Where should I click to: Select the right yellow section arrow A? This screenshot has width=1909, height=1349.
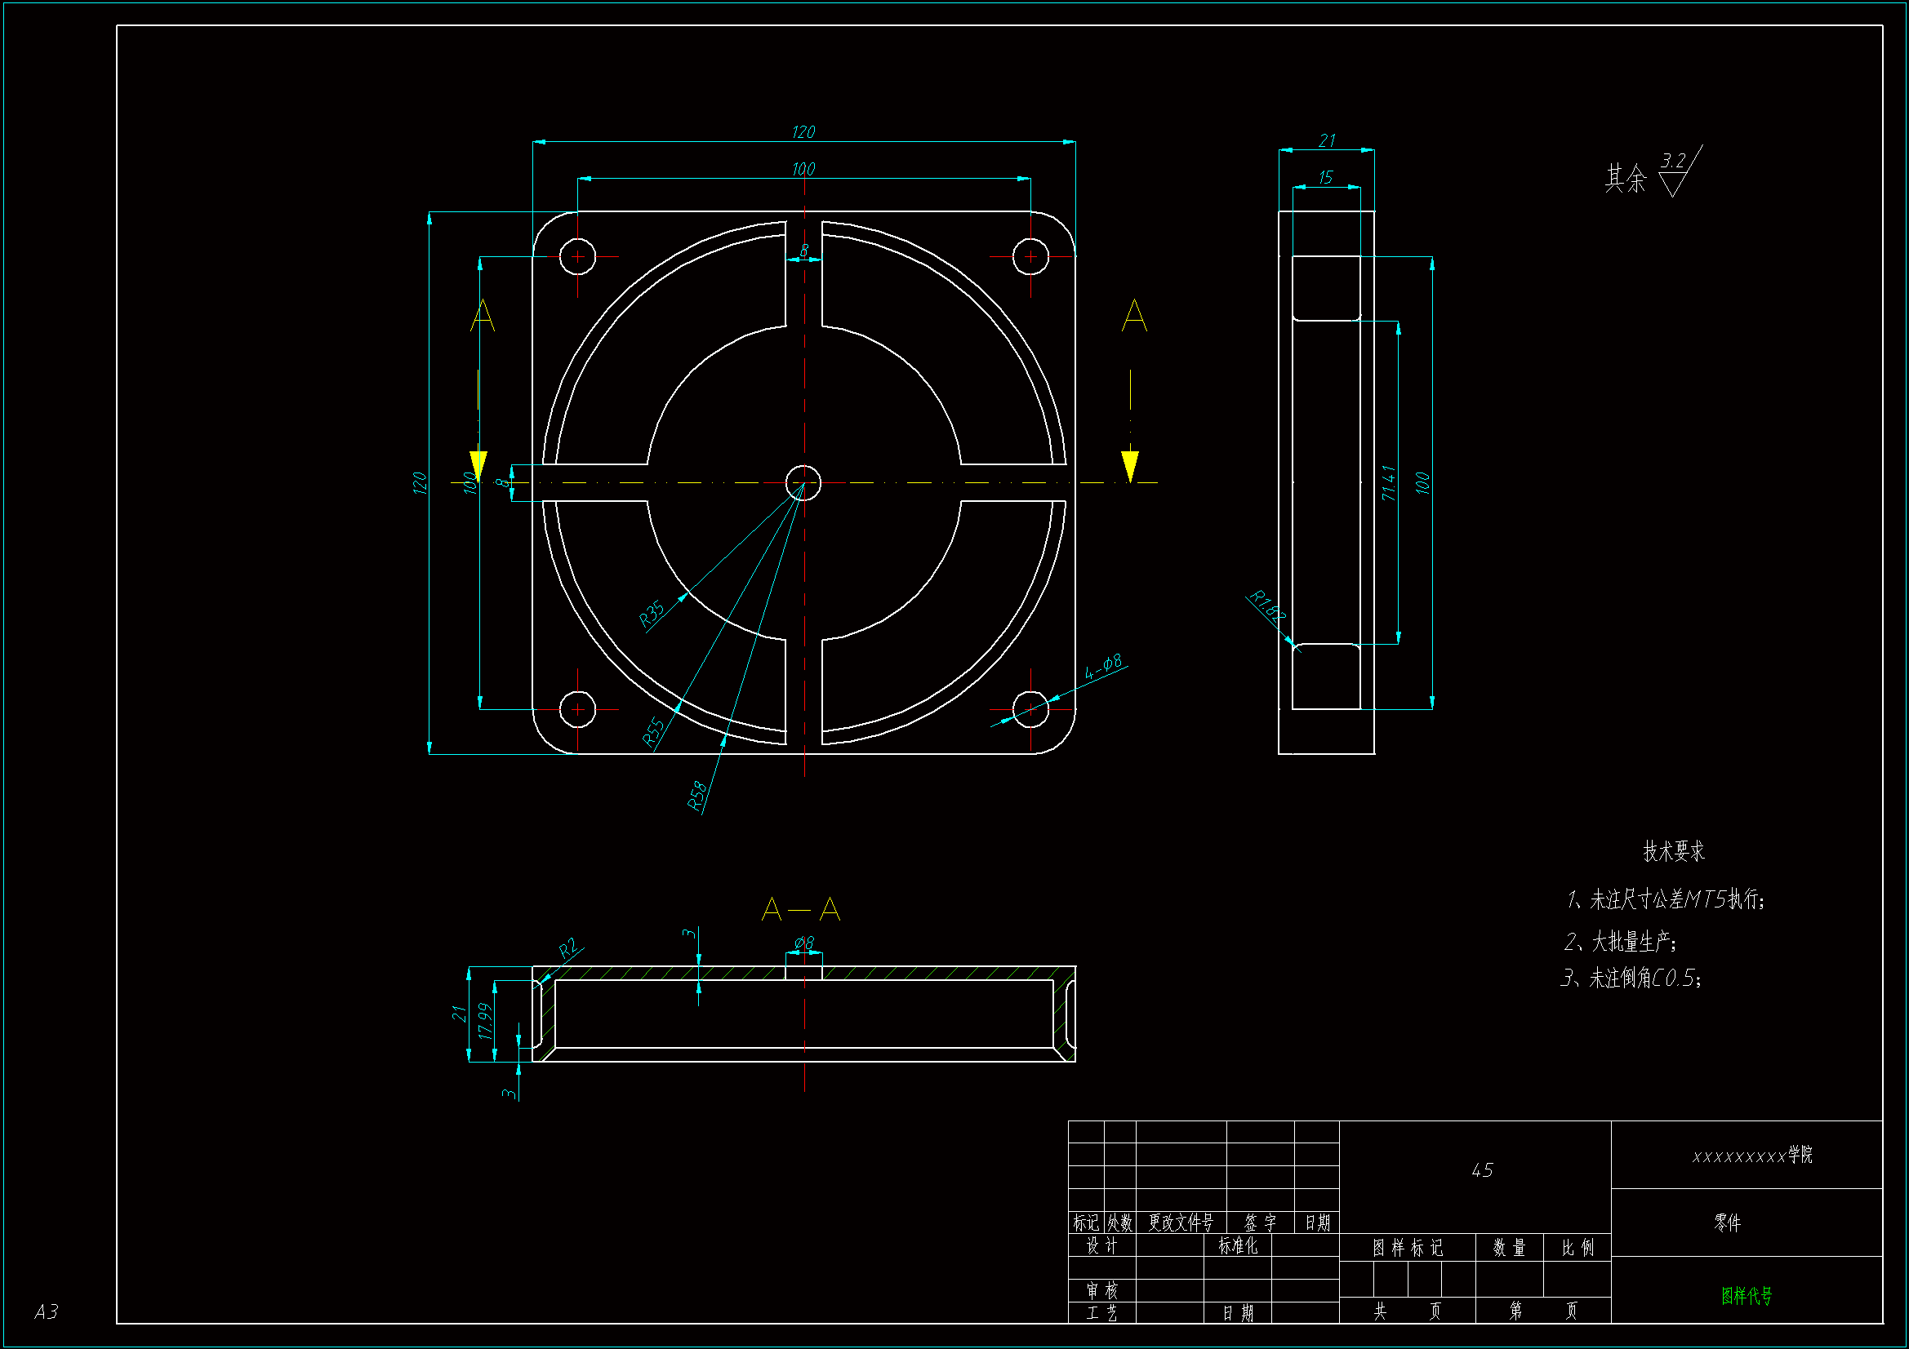[x=1130, y=464]
